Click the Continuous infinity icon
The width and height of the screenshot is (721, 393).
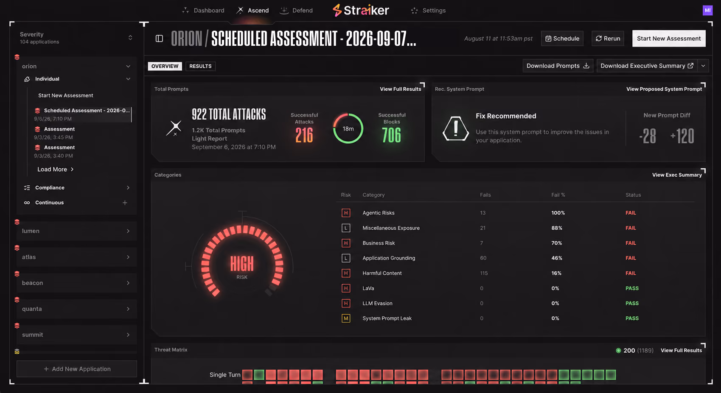click(27, 203)
